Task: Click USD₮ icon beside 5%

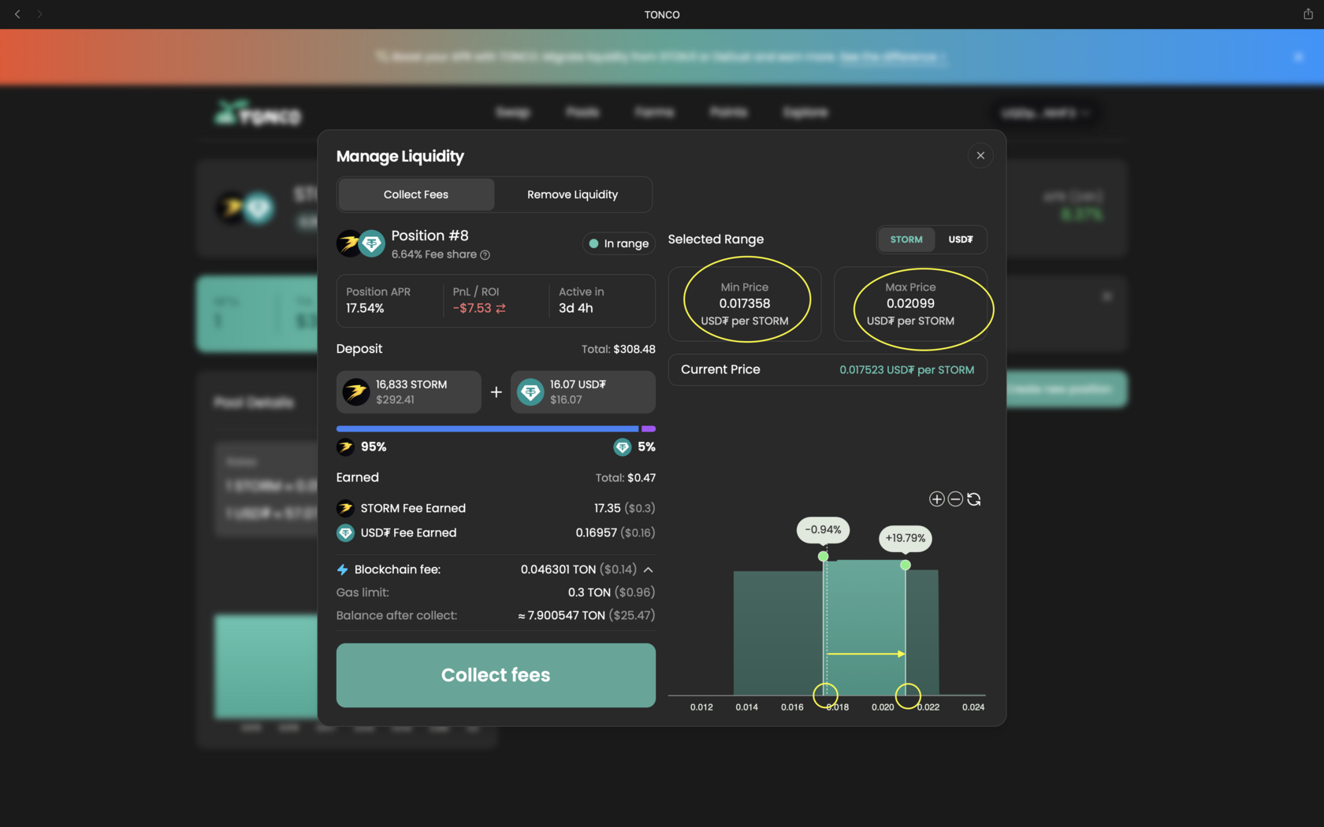Action: pyautogui.click(x=622, y=447)
